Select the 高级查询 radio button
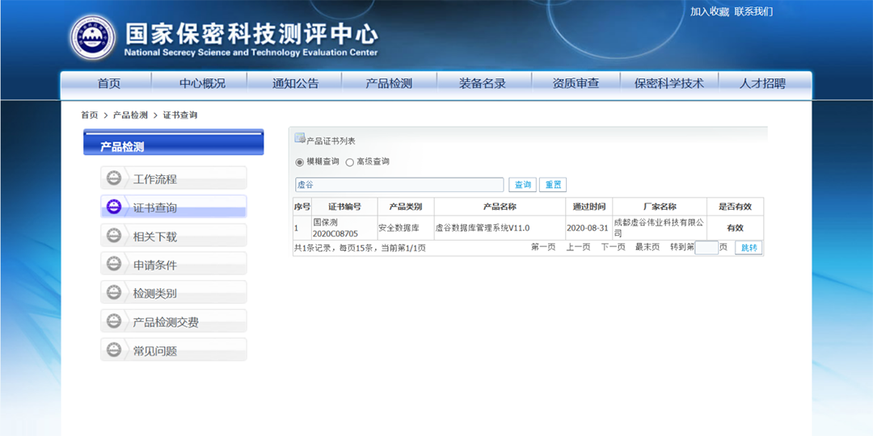Screen dimensions: 873x436 (350, 162)
